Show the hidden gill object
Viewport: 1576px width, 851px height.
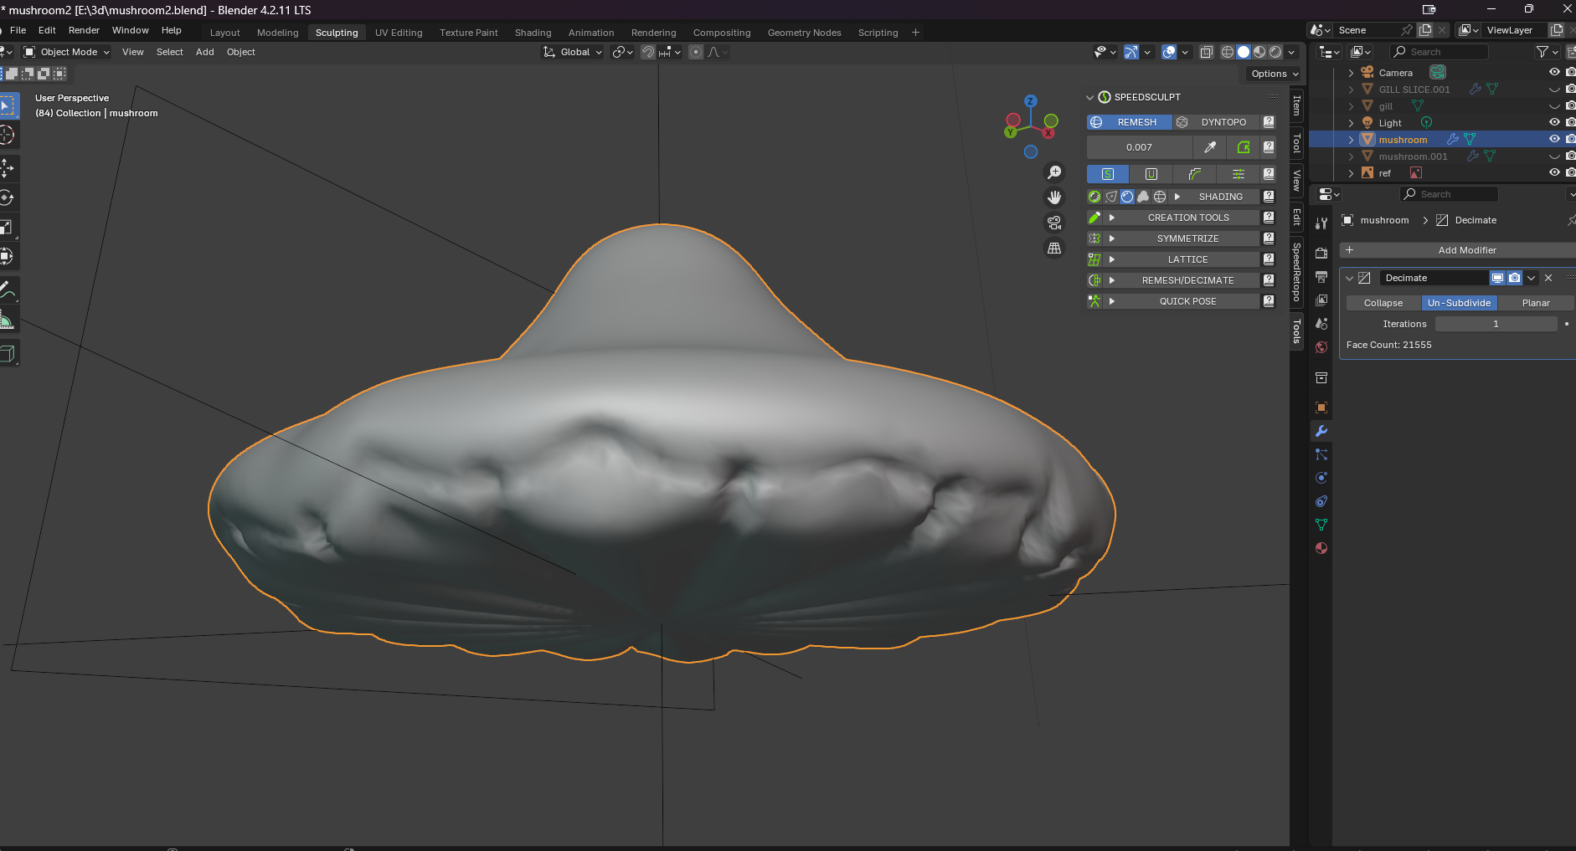(x=1554, y=105)
